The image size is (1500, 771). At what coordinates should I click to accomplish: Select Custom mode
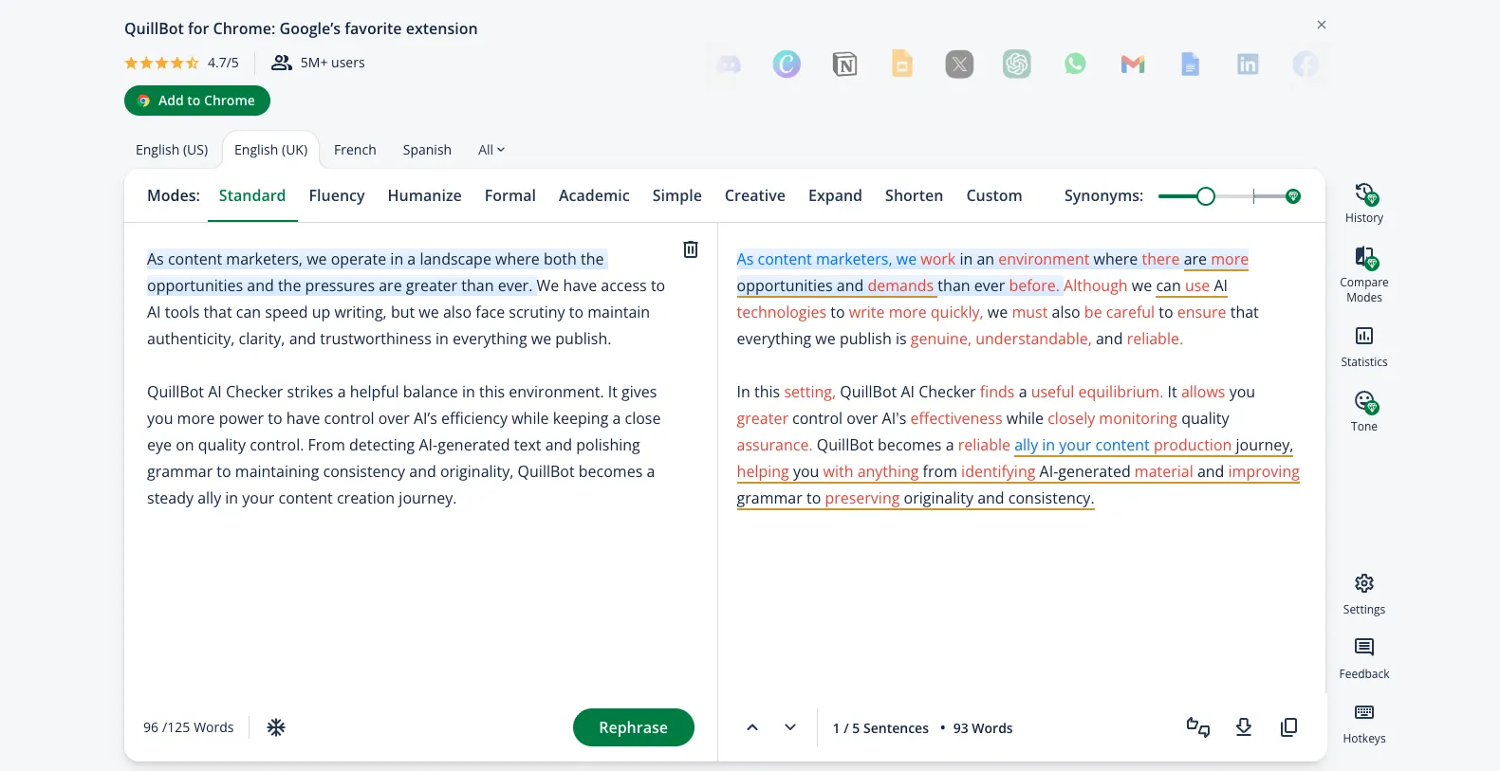coord(994,195)
